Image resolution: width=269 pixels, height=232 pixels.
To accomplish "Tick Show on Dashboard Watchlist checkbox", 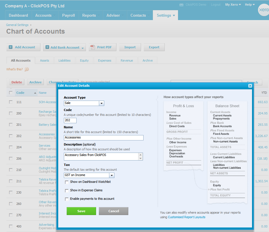I will pos(67,182).
